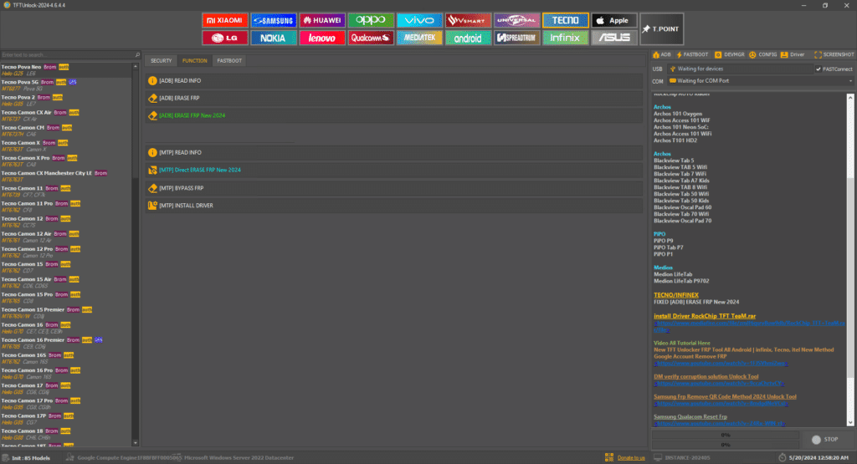Select the Huawei brand button

pos(322,20)
